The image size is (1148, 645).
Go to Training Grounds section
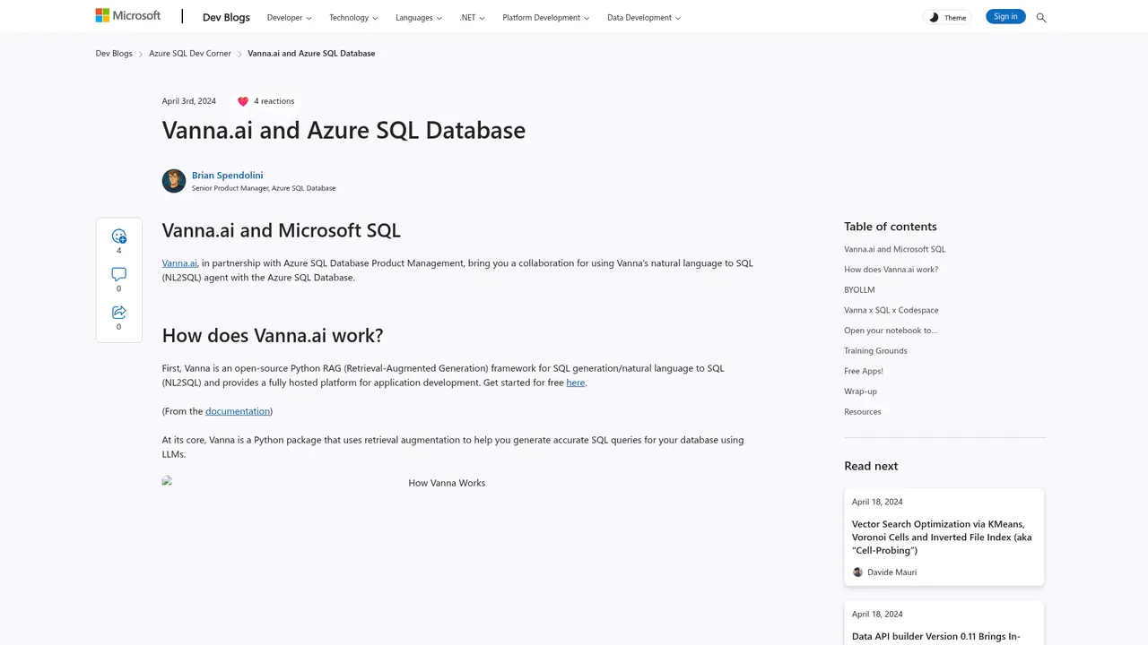(x=875, y=351)
